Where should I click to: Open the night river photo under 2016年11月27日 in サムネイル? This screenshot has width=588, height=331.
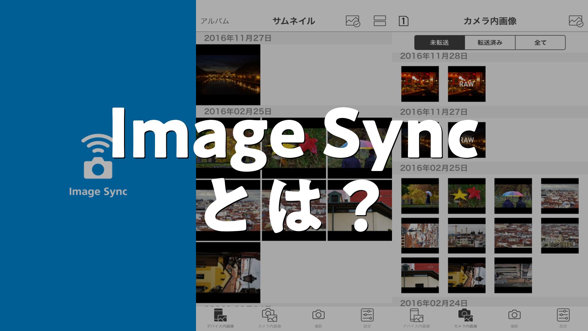coord(228,75)
